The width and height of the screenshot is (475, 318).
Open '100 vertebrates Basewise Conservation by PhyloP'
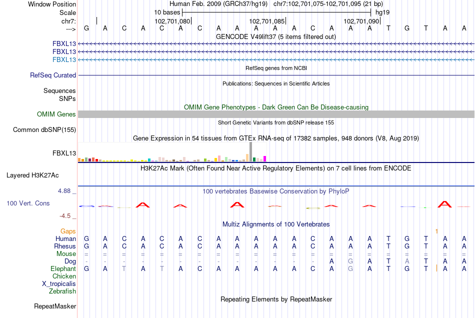276,191
